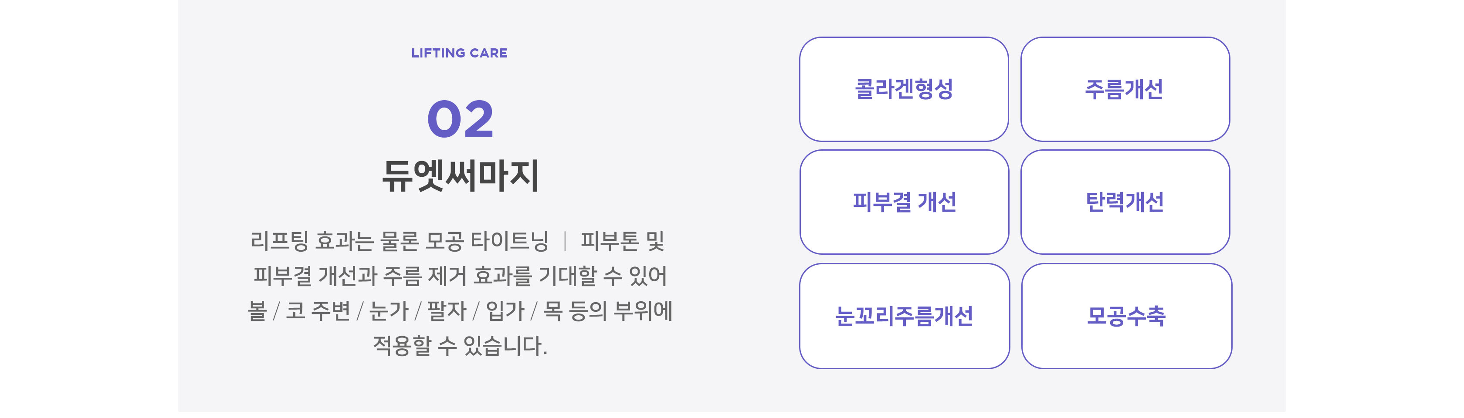Click the word 볼 starting the area list
The height and width of the screenshot is (418, 1464).
pos(258,310)
